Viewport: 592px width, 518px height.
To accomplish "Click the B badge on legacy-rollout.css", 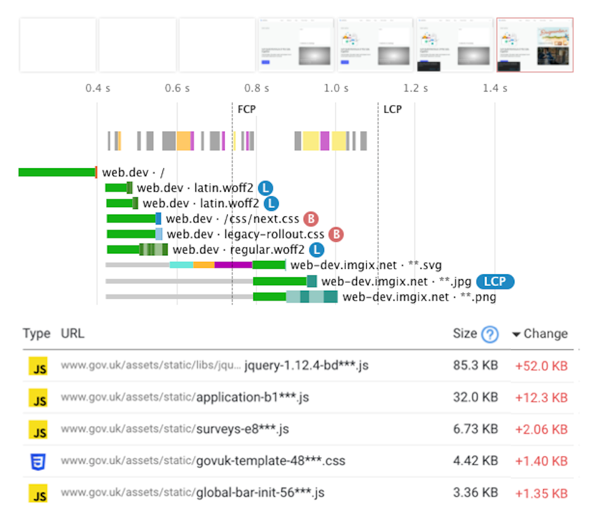I will (335, 234).
